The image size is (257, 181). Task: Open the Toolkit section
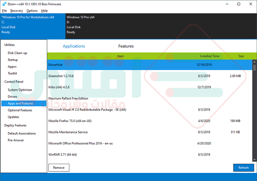point(12,73)
